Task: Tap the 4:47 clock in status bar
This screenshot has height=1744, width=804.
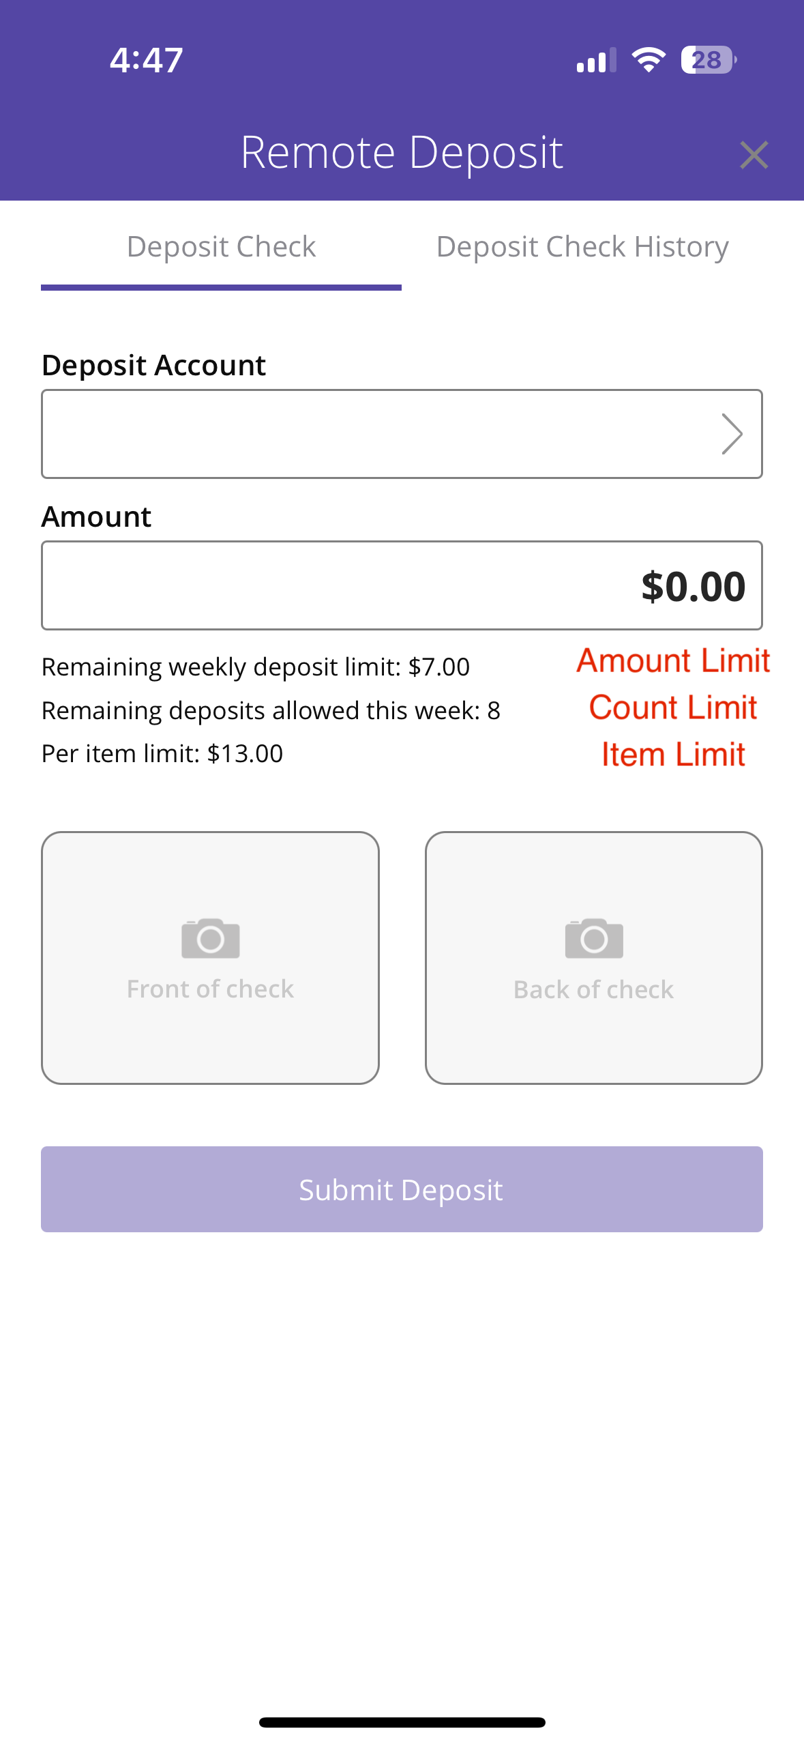Action: click(147, 60)
